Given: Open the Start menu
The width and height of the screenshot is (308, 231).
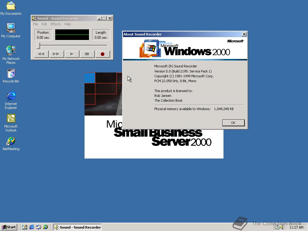Looking at the screenshot, I should (x=9, y=227).
